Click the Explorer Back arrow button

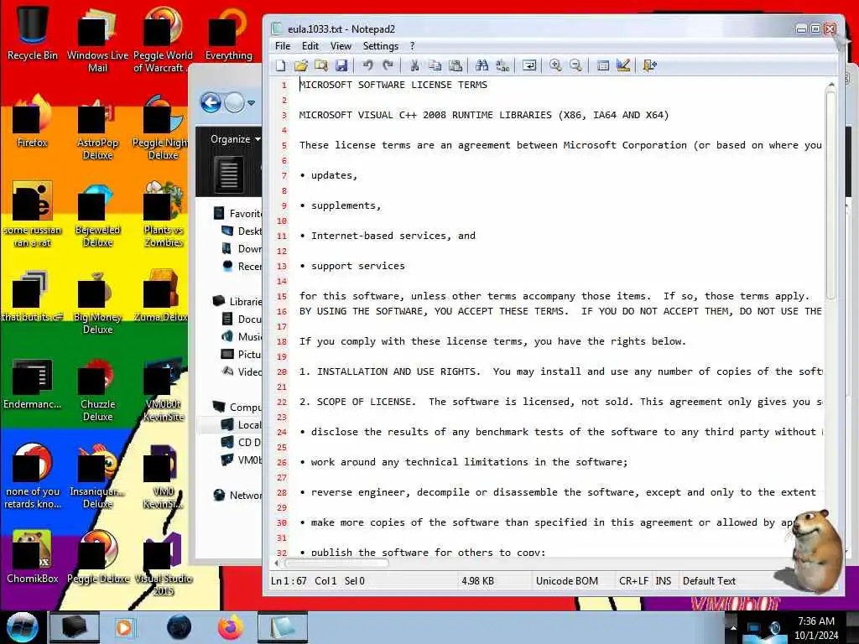click(211, 102)
